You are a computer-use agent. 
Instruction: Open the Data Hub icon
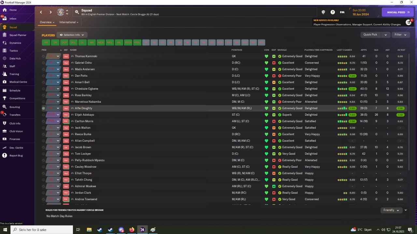coord(5,58)
